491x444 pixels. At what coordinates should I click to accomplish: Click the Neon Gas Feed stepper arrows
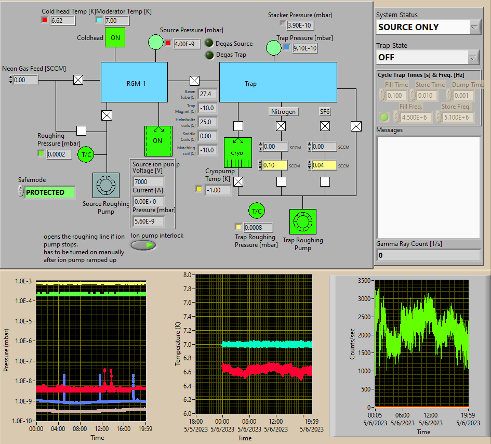pyautogui.click(x=11, y=80)
